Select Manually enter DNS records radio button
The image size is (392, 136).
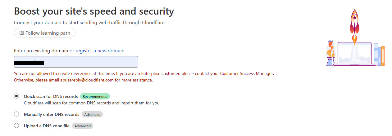coord(16,114)
